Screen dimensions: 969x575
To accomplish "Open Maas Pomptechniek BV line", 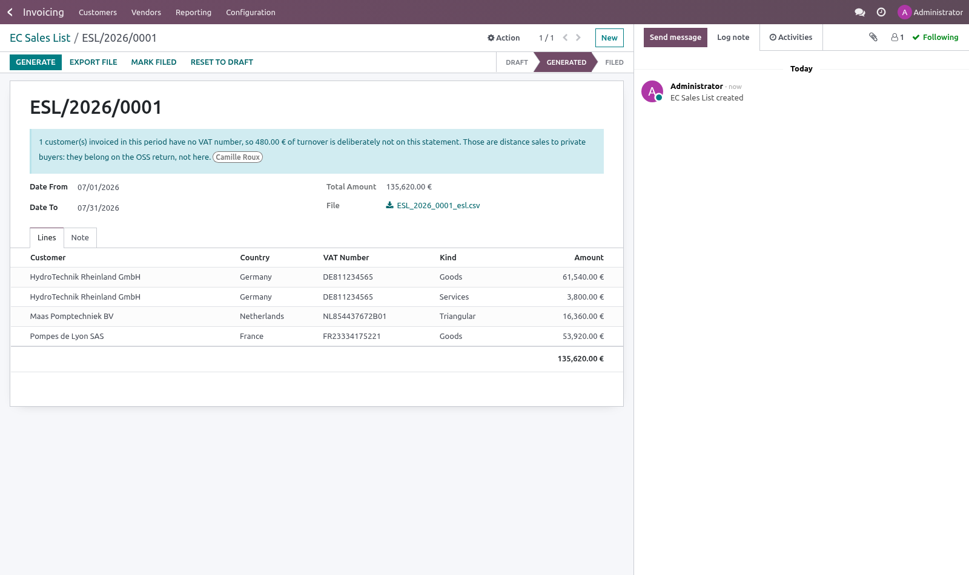I will 317,317.
